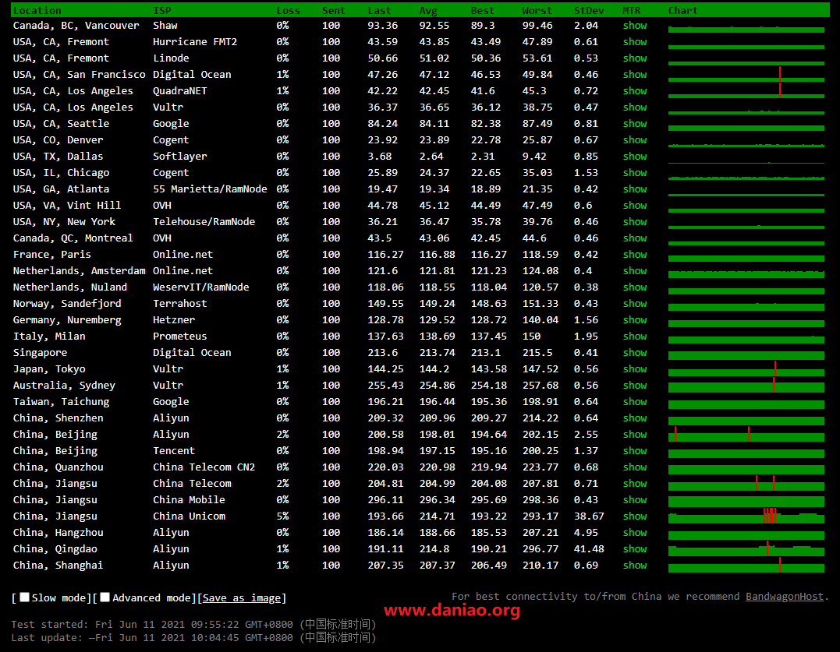Enable the Slow mode checkbox
The width and height of the screenshot is (840, 652).
point(25,597)
